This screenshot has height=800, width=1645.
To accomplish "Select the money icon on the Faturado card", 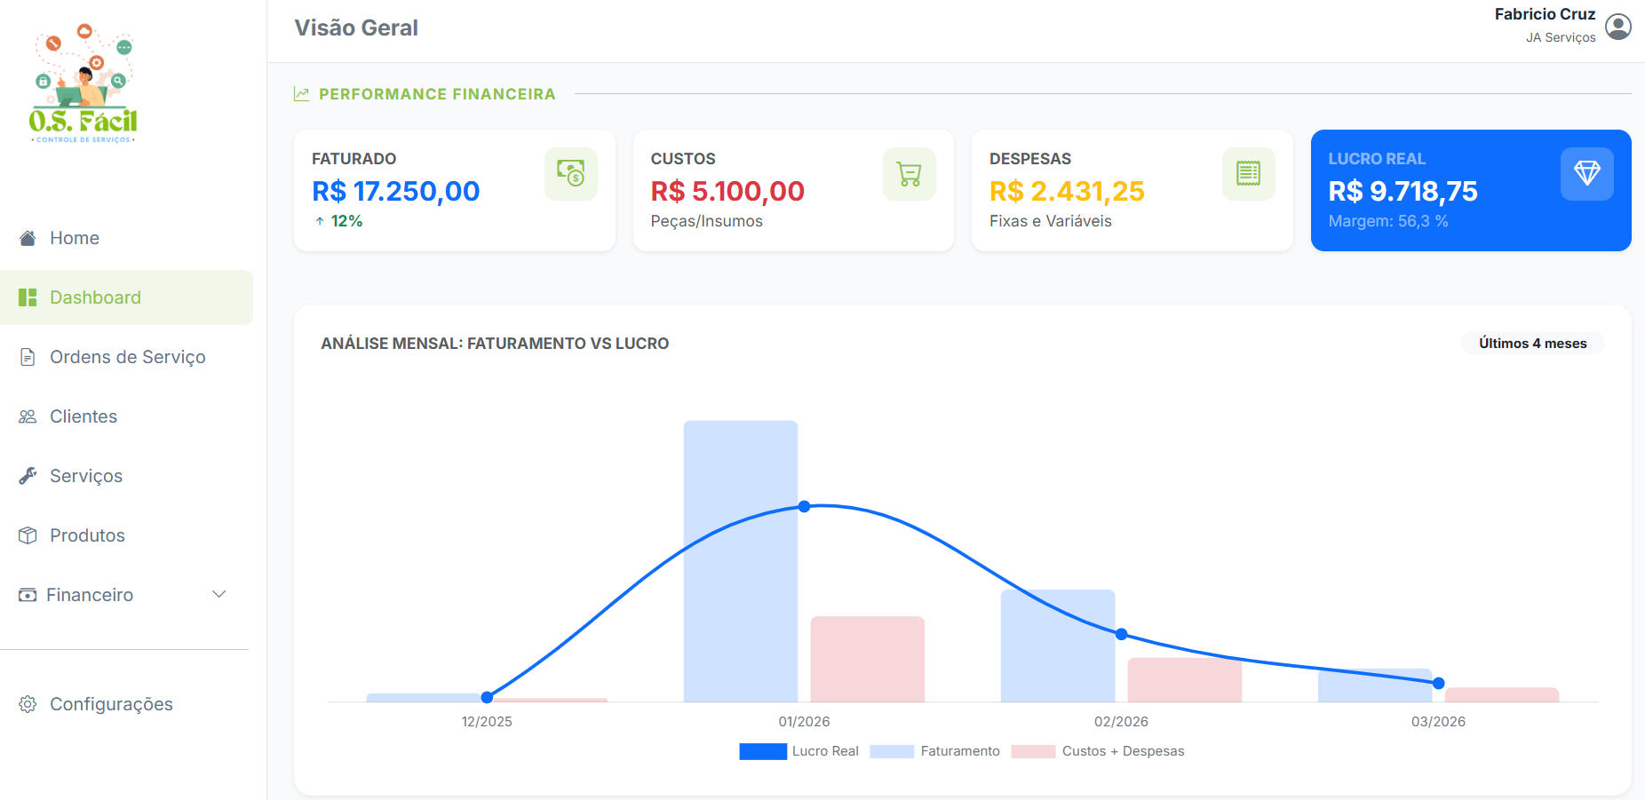I will 571,174.
